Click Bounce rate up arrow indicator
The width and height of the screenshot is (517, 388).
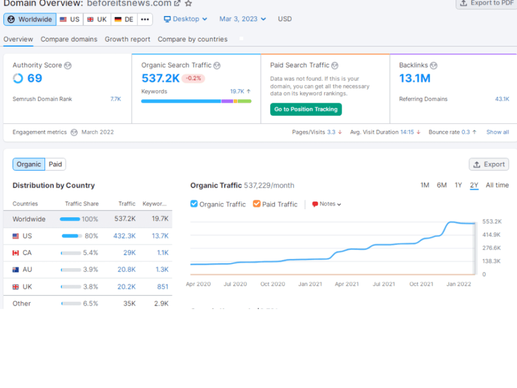pyautogui.click(x=475, y=132)
